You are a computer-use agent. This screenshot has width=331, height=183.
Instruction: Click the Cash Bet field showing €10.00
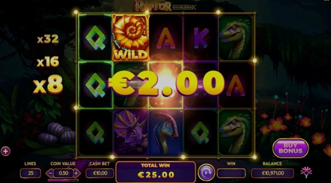coord(100,173)
